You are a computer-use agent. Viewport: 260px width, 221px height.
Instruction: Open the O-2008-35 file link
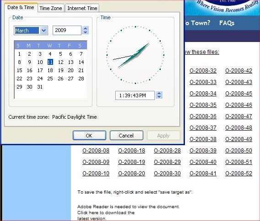[203, 105]
